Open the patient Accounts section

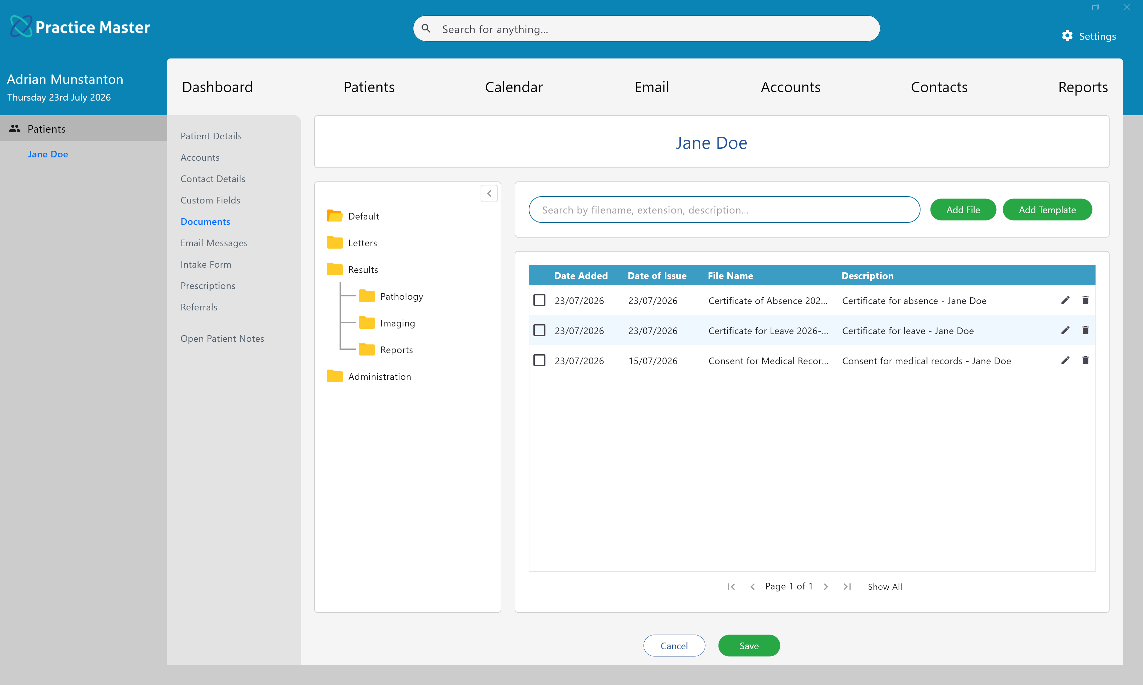(200, 157)
